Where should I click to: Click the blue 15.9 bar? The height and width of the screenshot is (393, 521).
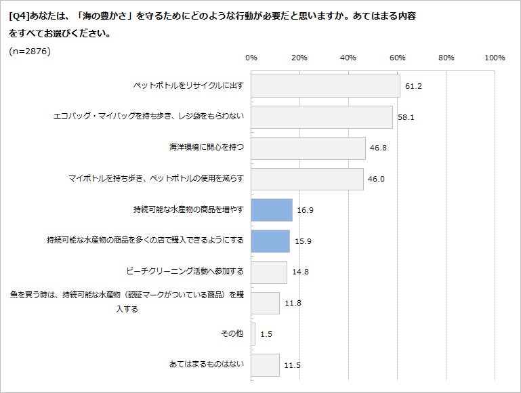pos(270,241)
